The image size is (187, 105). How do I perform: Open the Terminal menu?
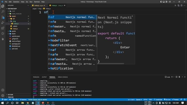click(37, 2)
